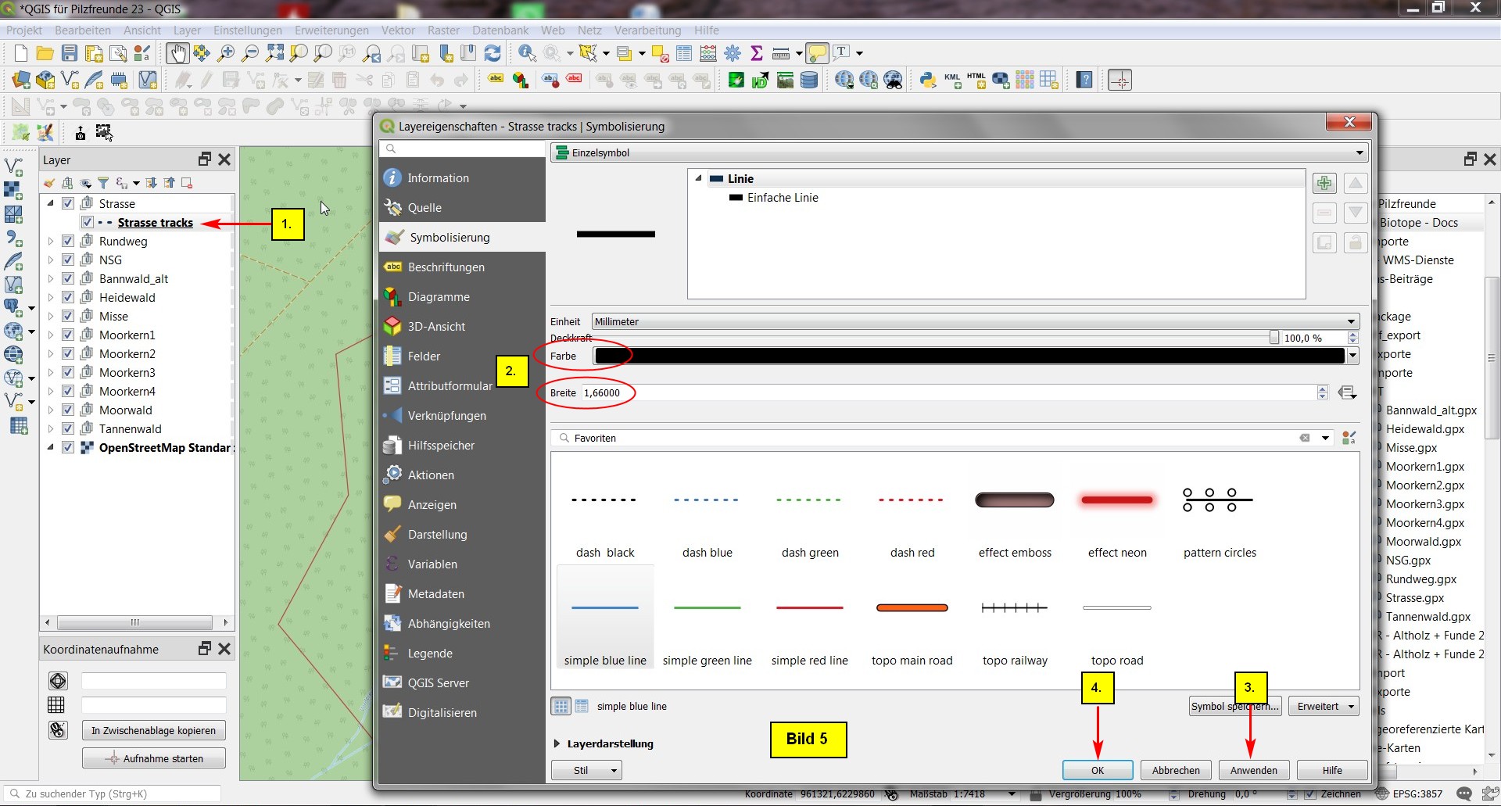
Task: Click the filter legend funnel icon
Action: pyautogui.click(x=103, y=183)
